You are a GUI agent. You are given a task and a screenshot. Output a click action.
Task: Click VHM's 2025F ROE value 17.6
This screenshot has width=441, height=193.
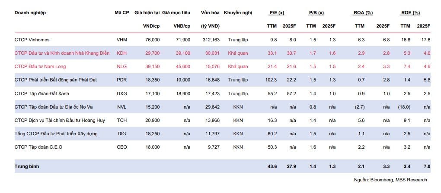426,40
